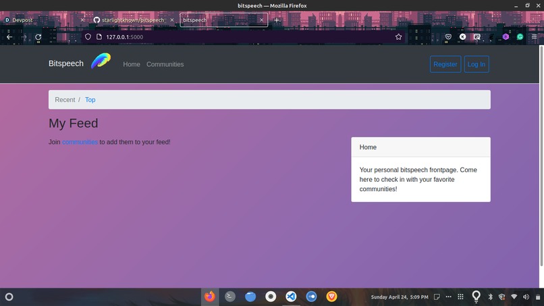544x306 pixels.
Task: Click the My Feed heading
Action: [73, 124]
